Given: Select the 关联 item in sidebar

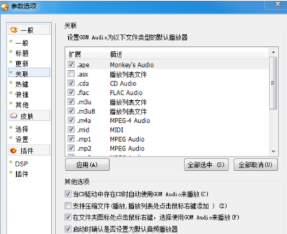Looking at the screenshot, I should point(29,73).
